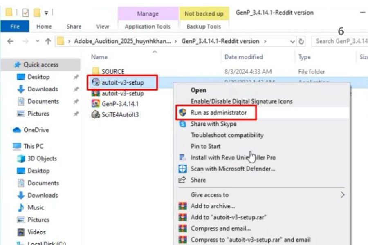Click the OneDrive cloud icon in sidebar

click(17, 130)
